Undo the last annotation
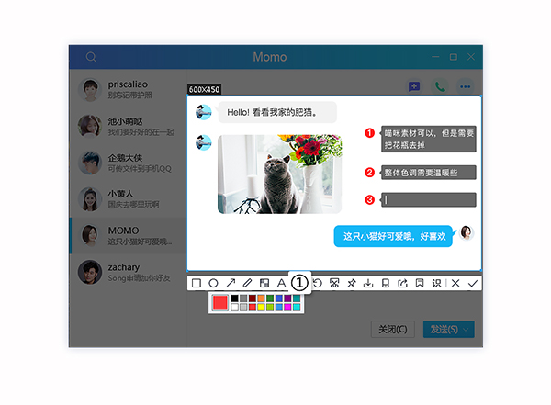This screenshot has height=405, width=551. tap(318, 283)
